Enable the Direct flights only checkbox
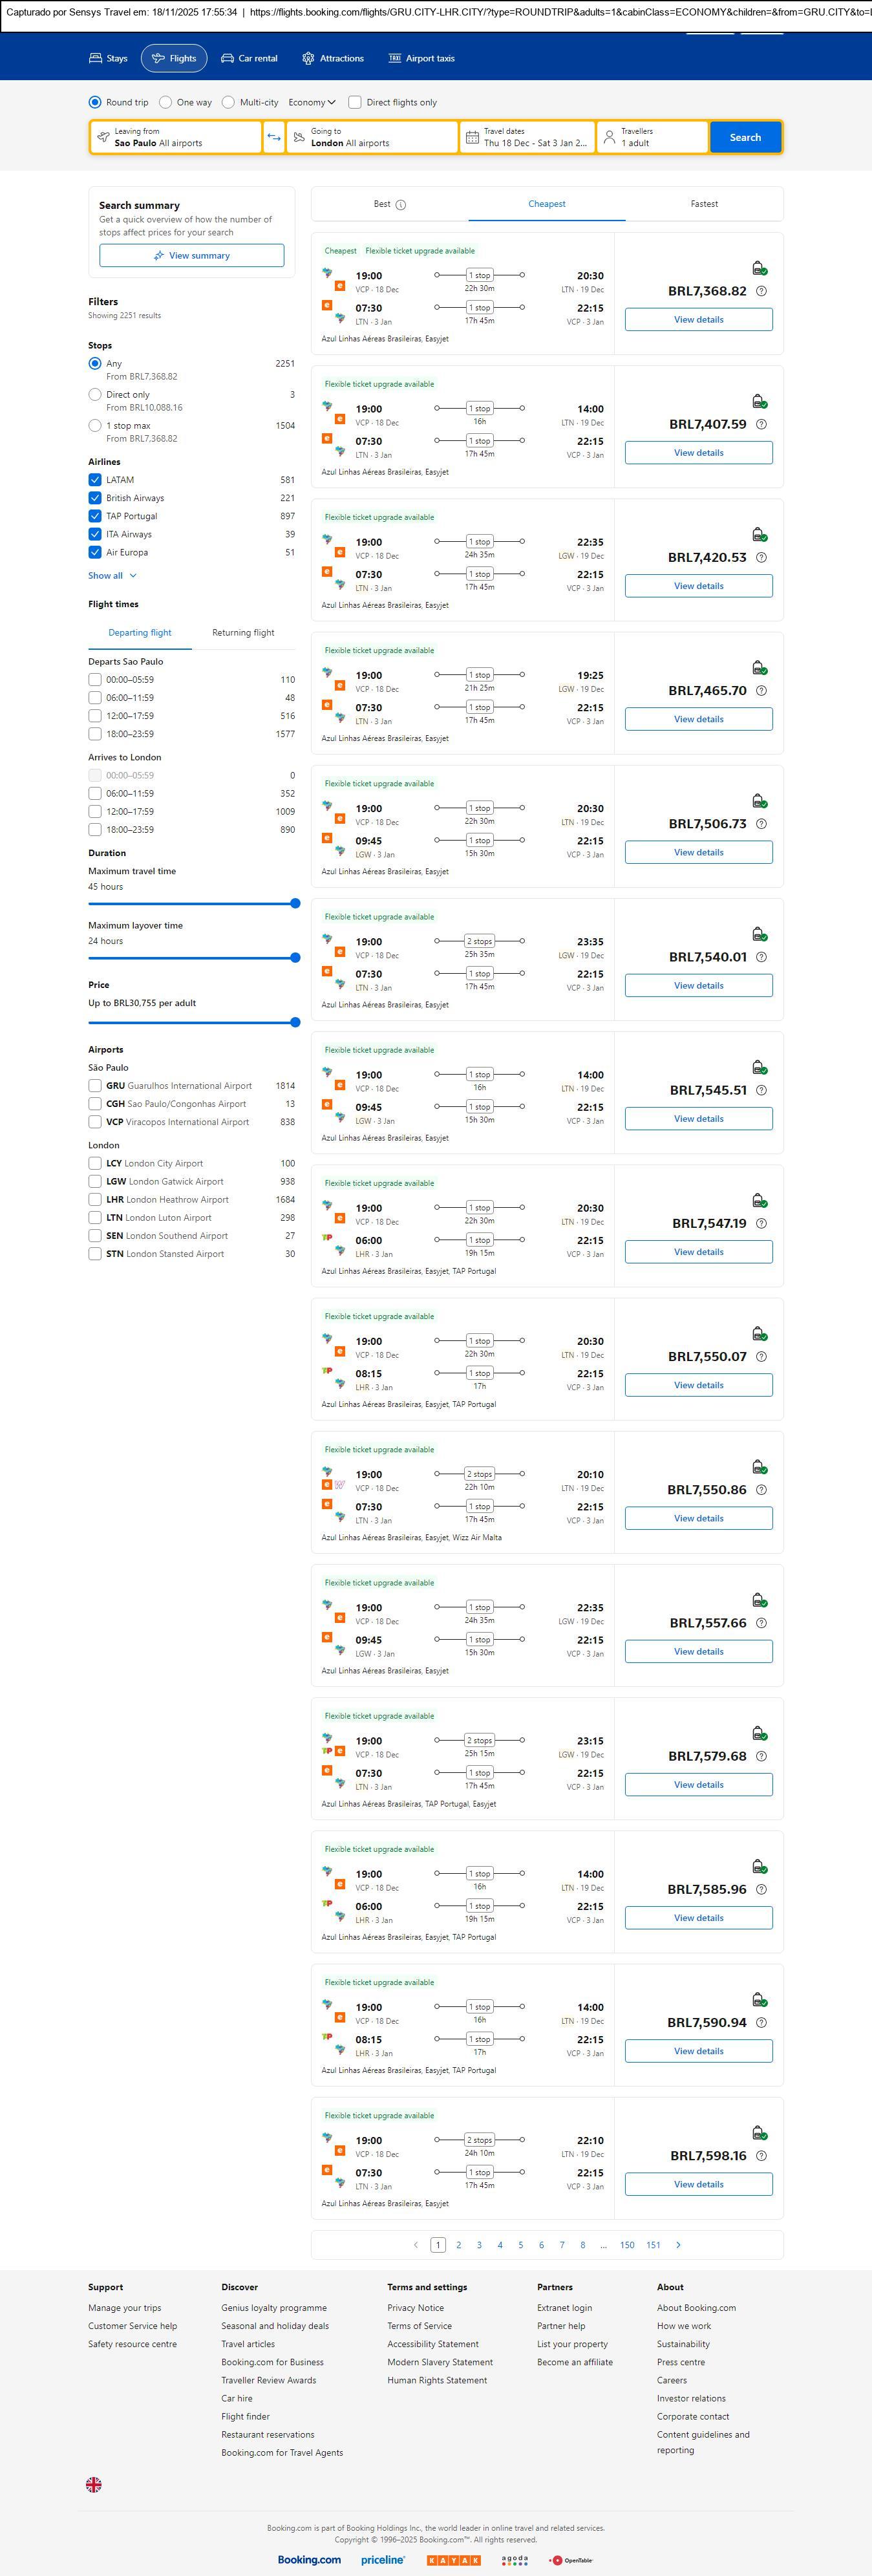This screenshot has width=872, height=2576. 354,102
